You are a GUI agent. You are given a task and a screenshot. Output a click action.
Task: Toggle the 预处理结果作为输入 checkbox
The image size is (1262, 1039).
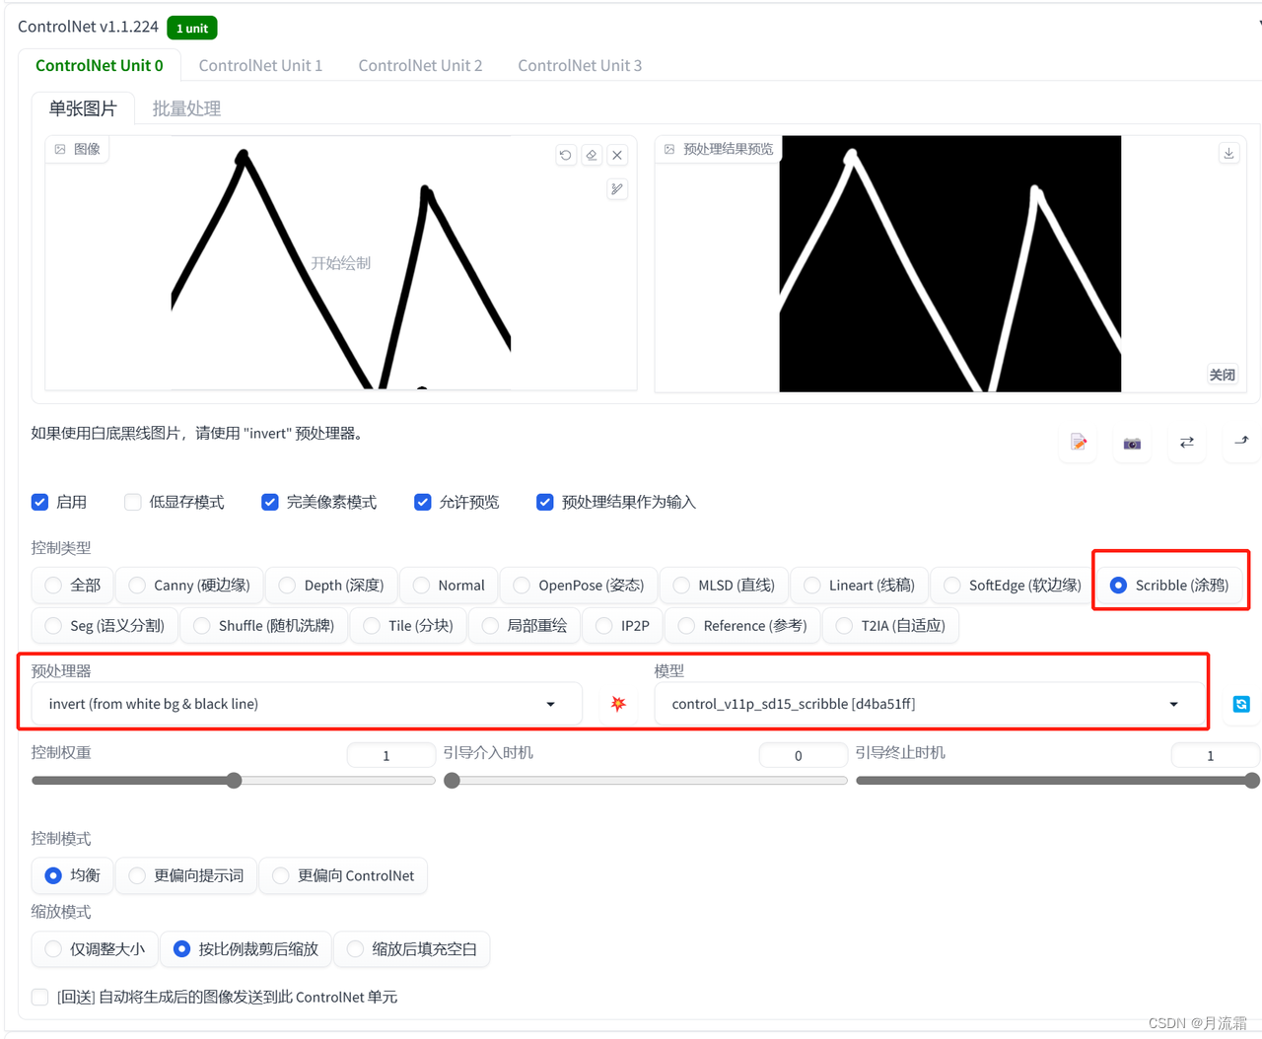coord(544,502)
